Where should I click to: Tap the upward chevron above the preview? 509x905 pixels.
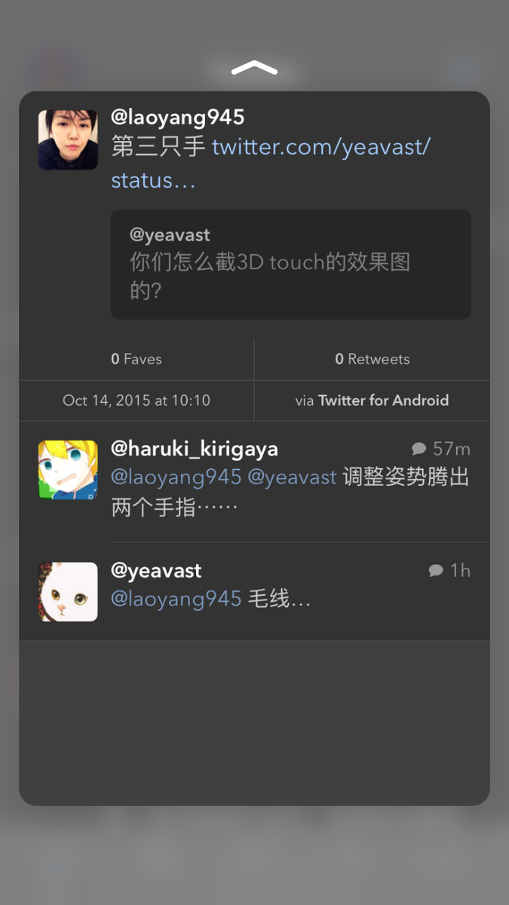(254, 68)
